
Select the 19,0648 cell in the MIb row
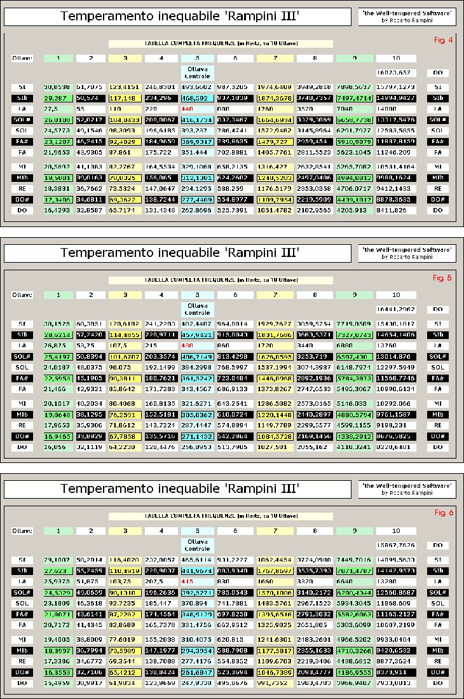pos(58,415)
